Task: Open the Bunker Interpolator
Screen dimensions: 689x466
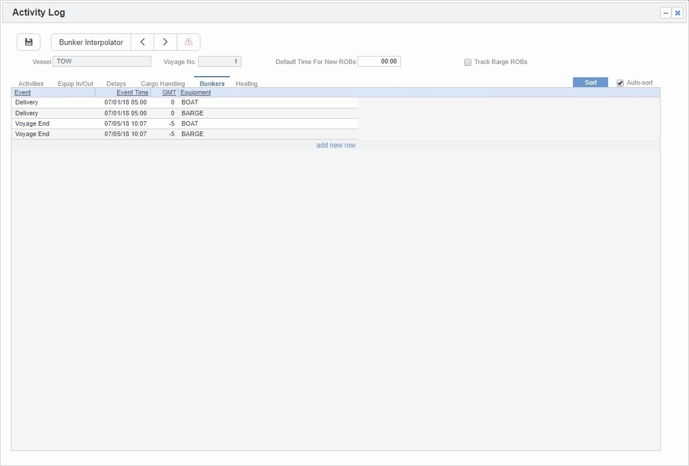Action: pyautogui.click(x=90, y=42)
